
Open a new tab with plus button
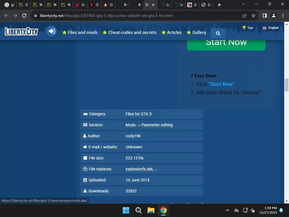click(219, 5)
